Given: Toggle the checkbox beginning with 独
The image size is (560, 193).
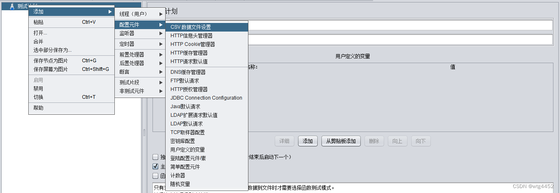Looking at the screenshot, I should click(155, 157).
